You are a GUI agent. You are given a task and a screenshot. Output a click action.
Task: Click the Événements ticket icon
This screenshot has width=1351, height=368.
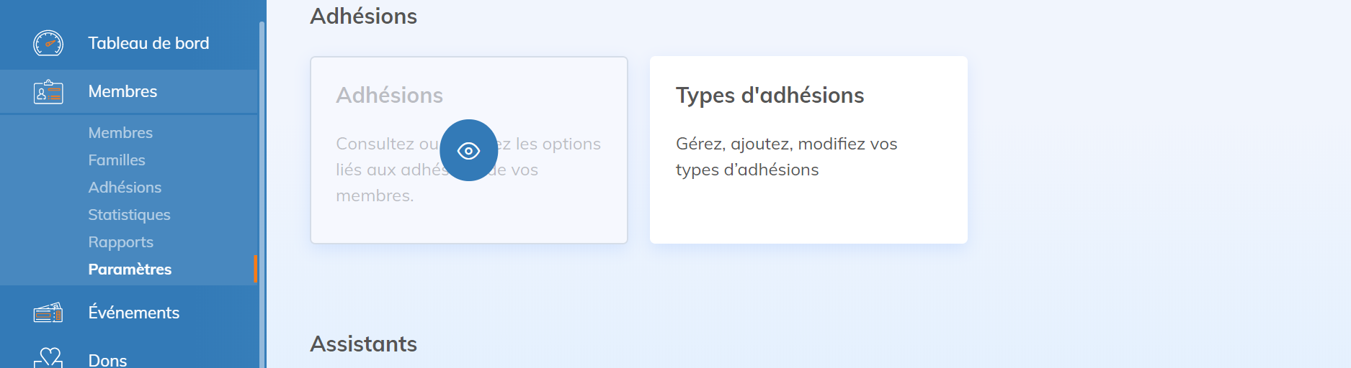[x=48, y=313]
